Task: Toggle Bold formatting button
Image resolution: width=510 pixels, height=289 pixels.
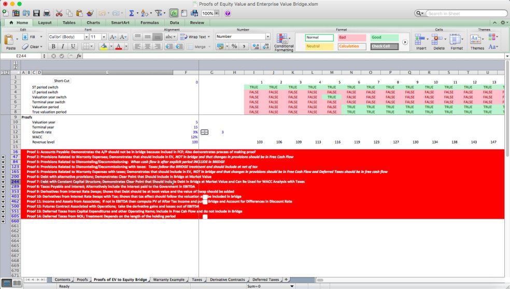Action: 53,47
